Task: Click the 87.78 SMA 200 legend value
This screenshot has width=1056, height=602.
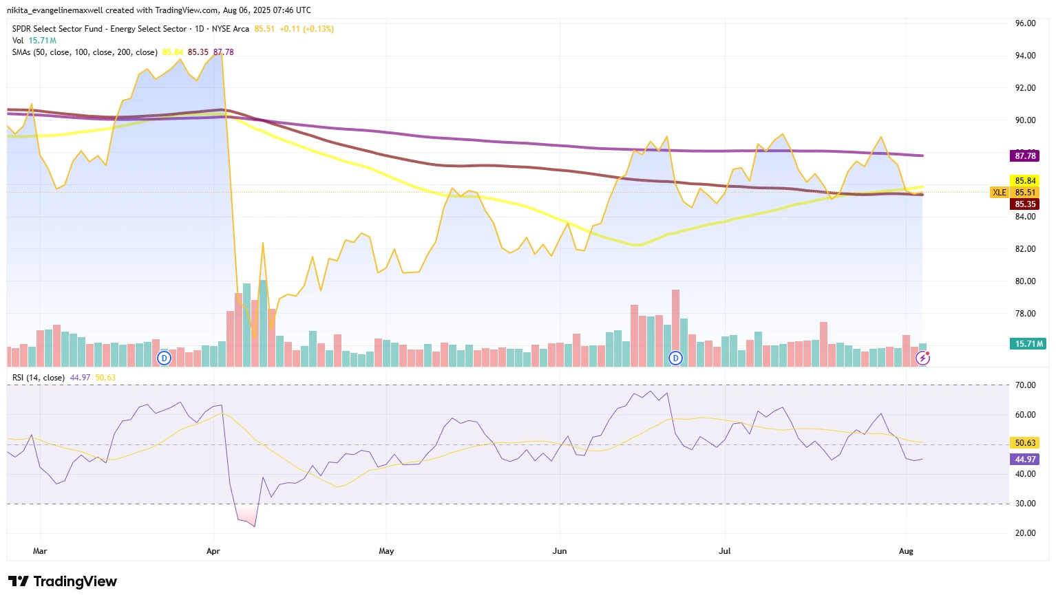Action: [224, 52]
